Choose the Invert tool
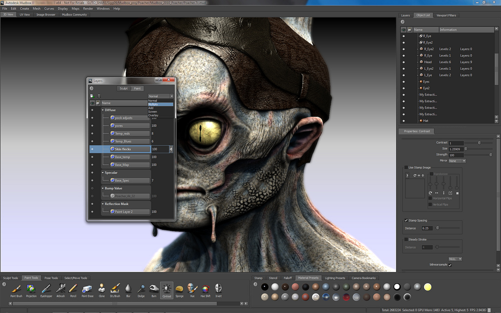Screen dimensions: 501x313 (219, 291)
